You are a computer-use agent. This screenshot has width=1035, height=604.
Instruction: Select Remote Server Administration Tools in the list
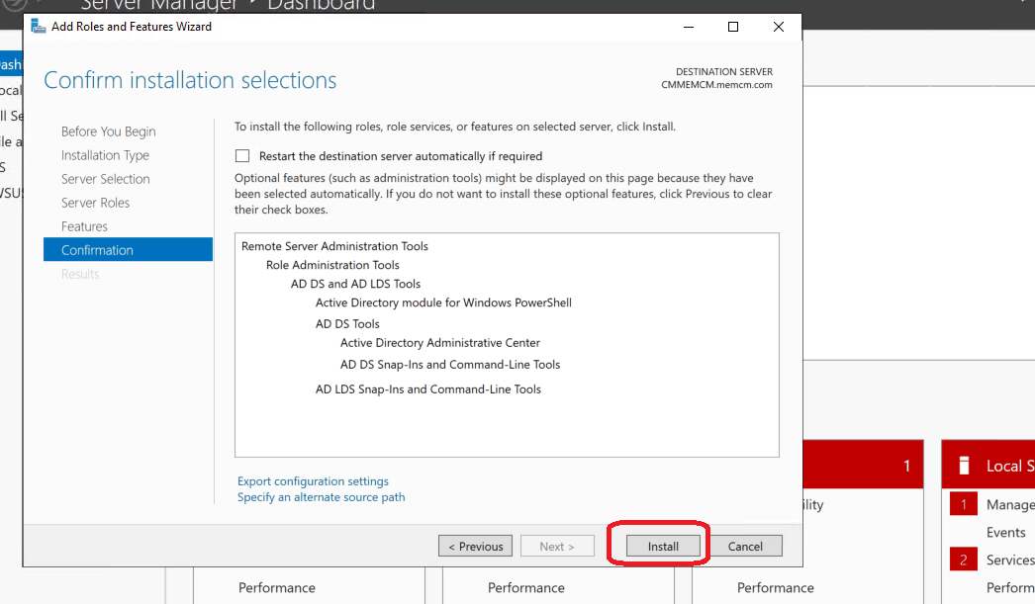[332, 245]
